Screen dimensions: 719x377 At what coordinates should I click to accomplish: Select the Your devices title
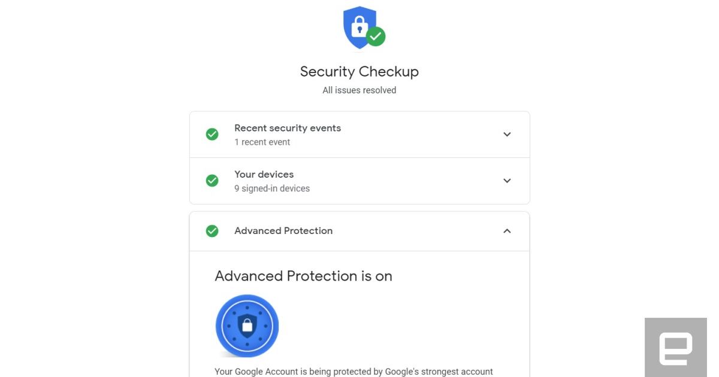click(264, 174)
